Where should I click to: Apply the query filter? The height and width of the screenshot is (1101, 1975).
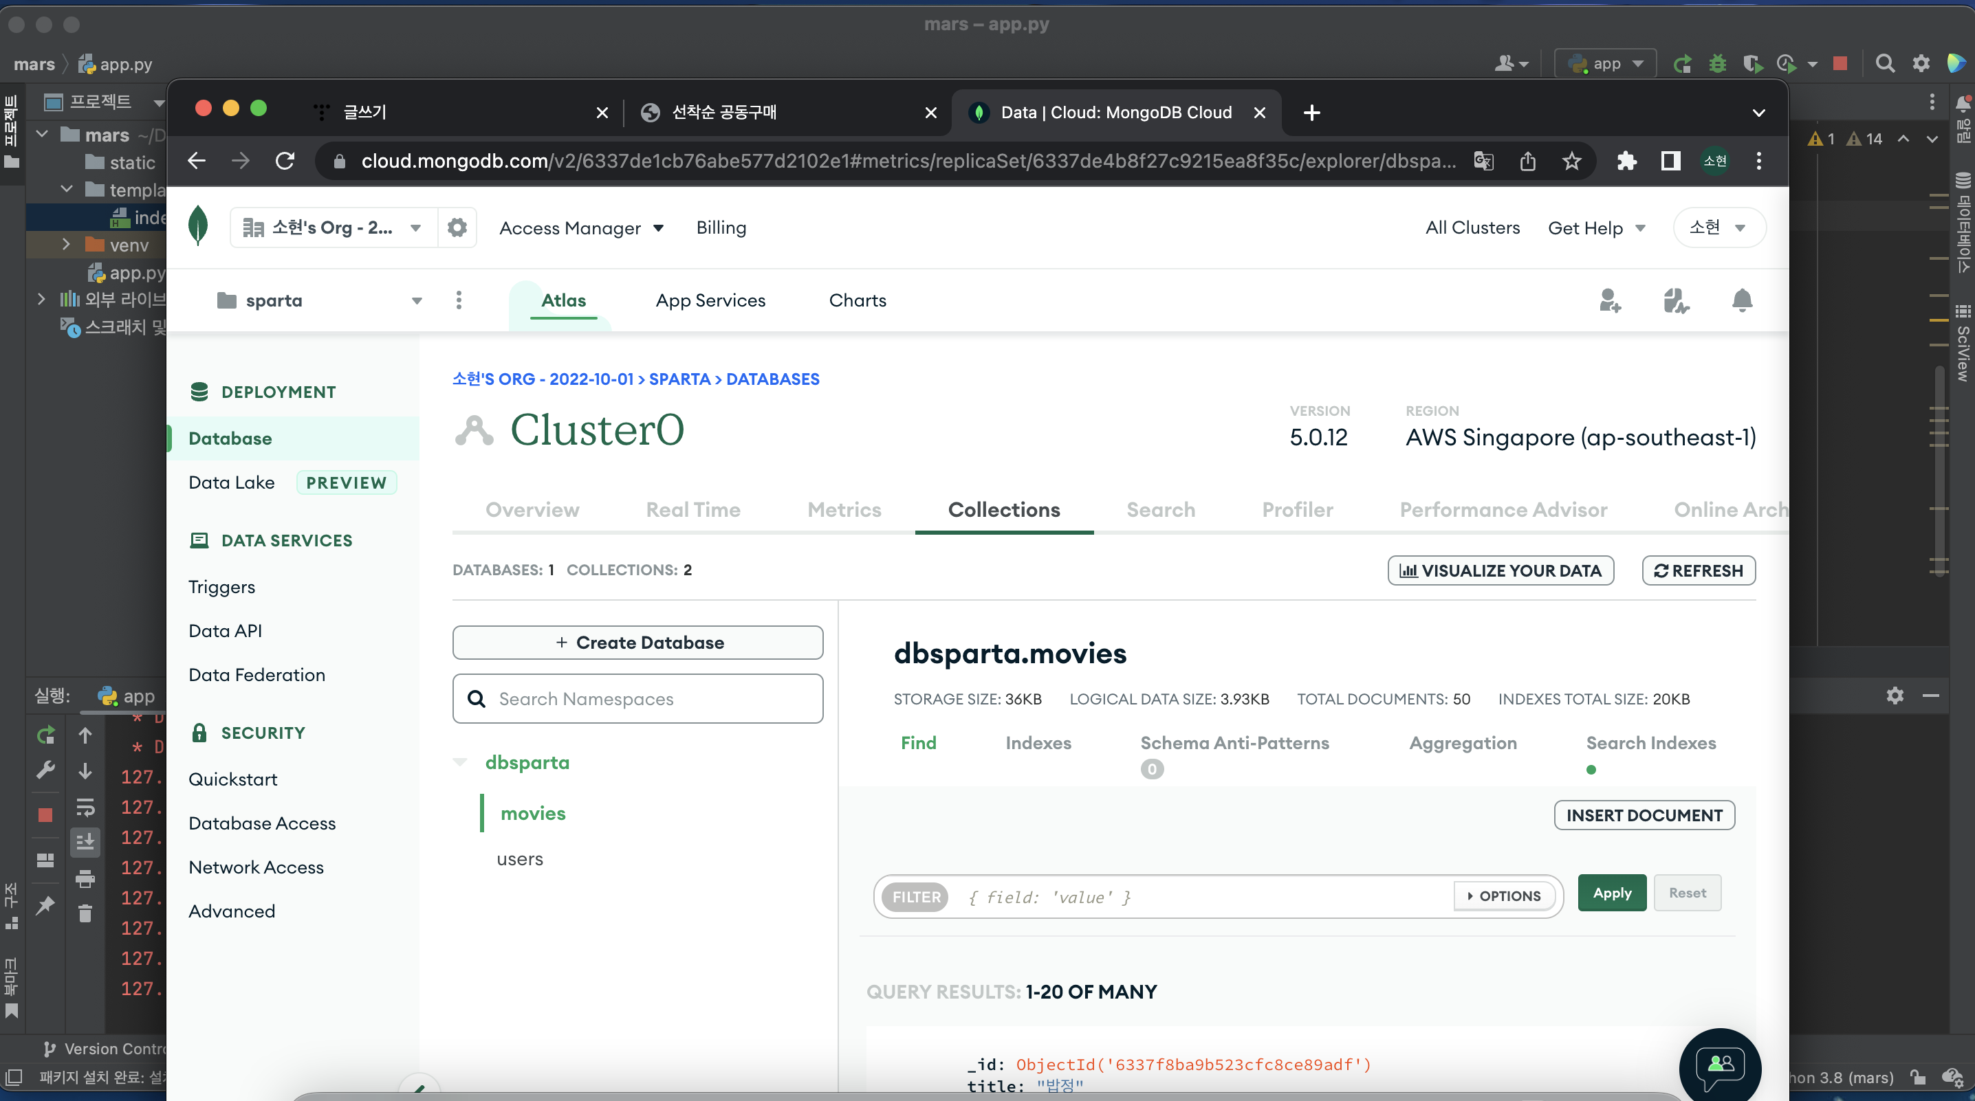(x=1612, y=893)
